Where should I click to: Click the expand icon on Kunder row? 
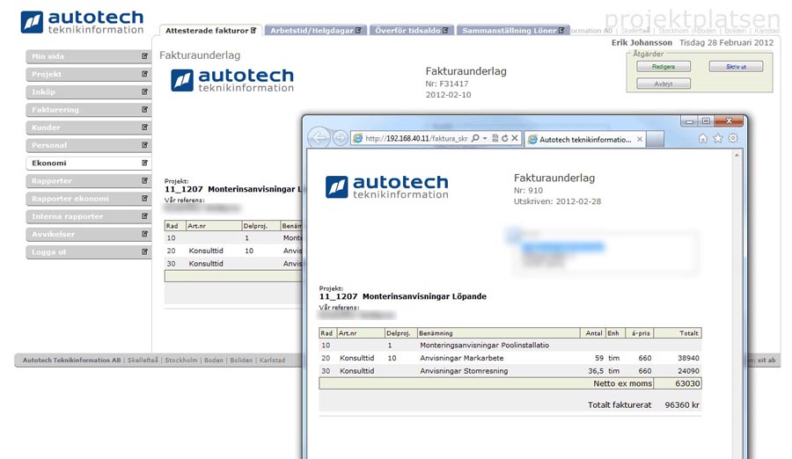click(144, 127)
